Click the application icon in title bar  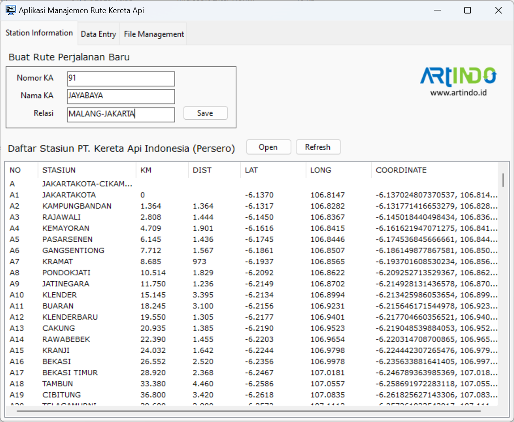pyautogui.click(x=10, y=10)
